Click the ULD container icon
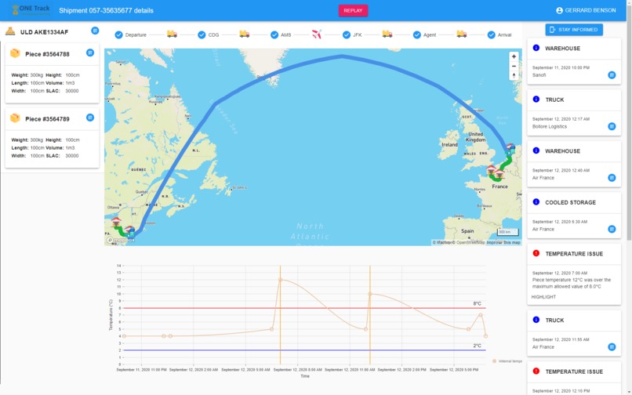 click(10, 31)
